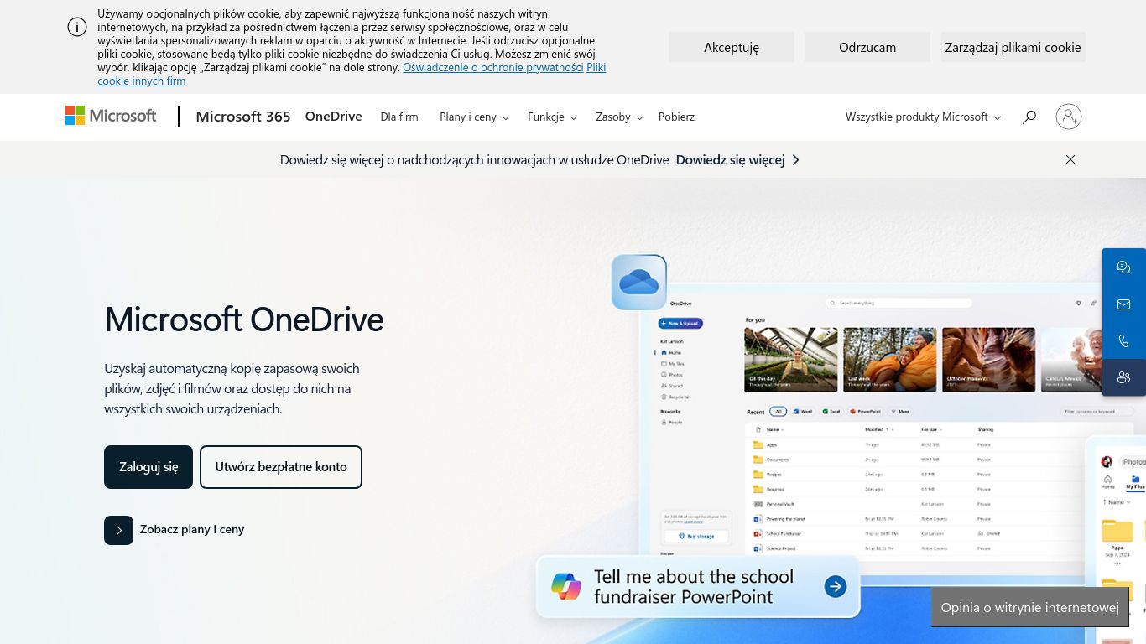Accept cookies with Akceptuję button
1146x644 pixels.
point(732,47)
